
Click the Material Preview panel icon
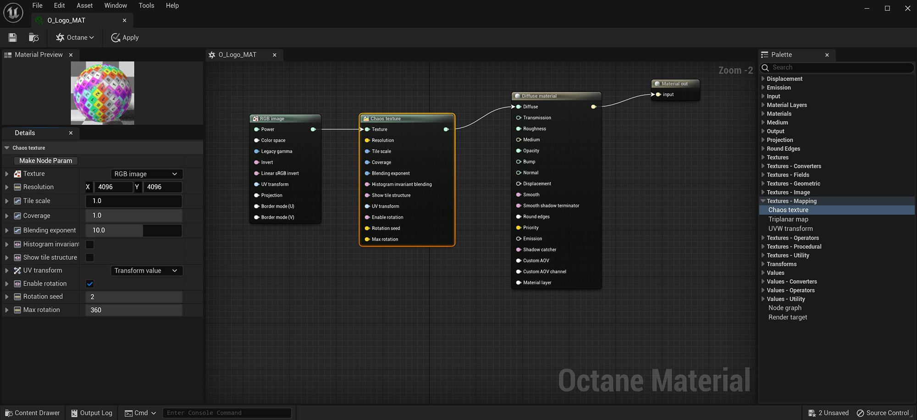point(8,55)
